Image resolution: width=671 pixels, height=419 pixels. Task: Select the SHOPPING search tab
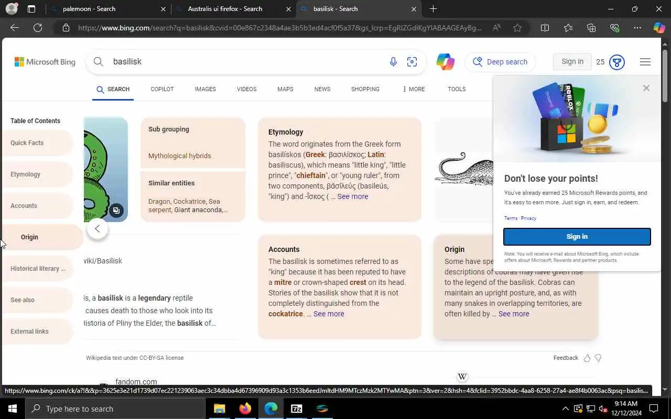pos(365,89)
